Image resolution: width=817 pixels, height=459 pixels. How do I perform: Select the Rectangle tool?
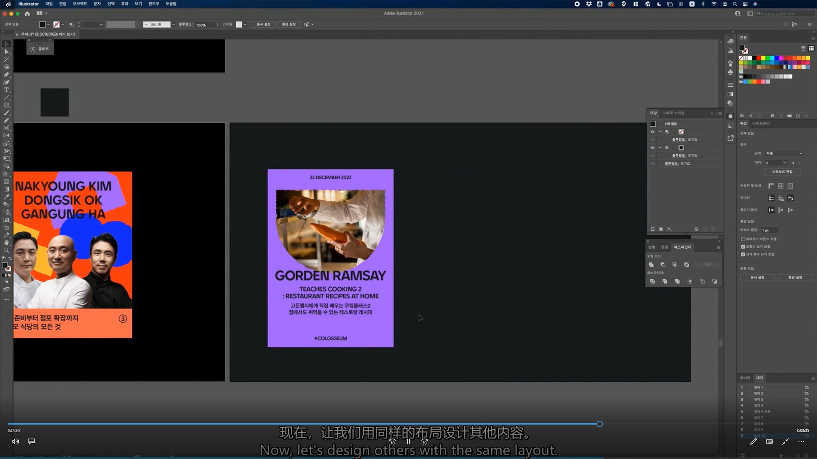(x=6, y=105)
